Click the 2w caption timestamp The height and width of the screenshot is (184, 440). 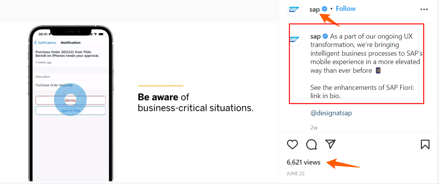[x=314, y=128]
